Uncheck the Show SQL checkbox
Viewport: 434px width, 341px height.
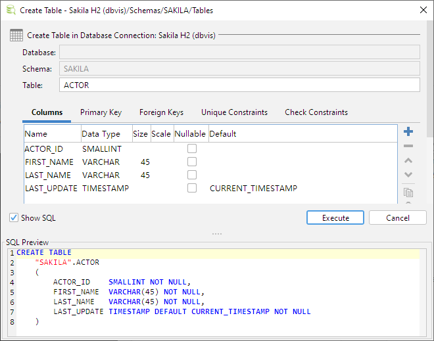point(14,218)
